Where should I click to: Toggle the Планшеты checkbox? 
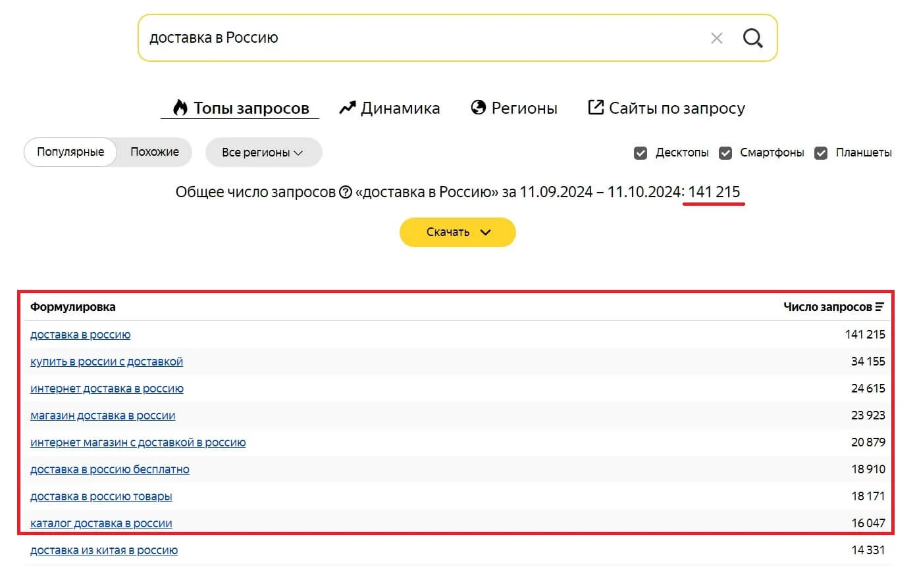tap(821, 153)
